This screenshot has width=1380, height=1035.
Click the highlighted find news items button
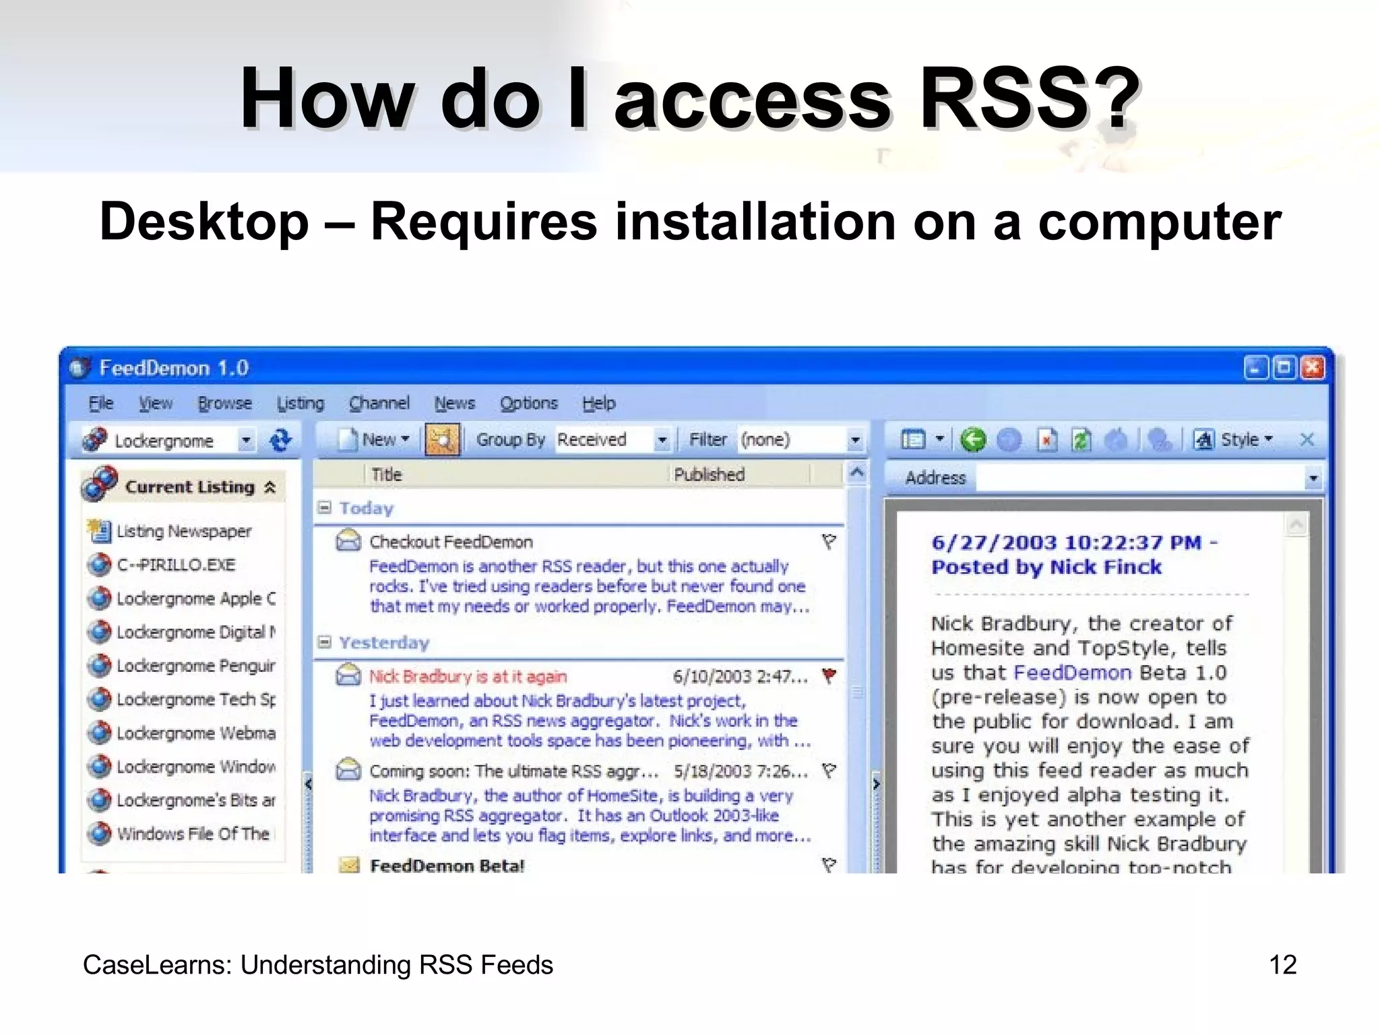pyautogui.click(x=442, y=439)
